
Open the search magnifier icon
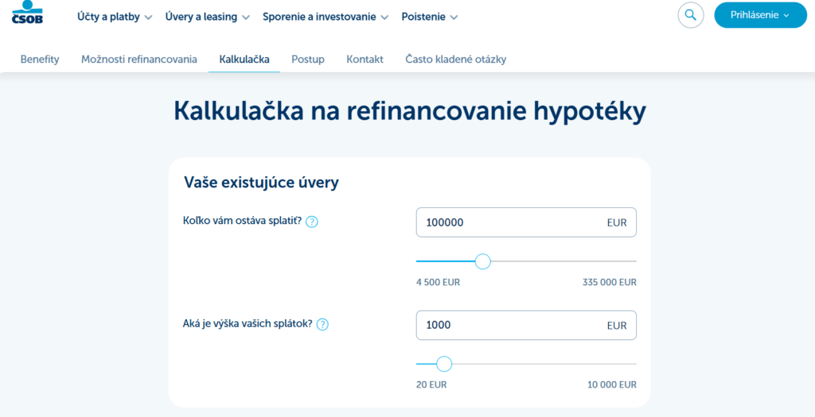tap(690, 15)
